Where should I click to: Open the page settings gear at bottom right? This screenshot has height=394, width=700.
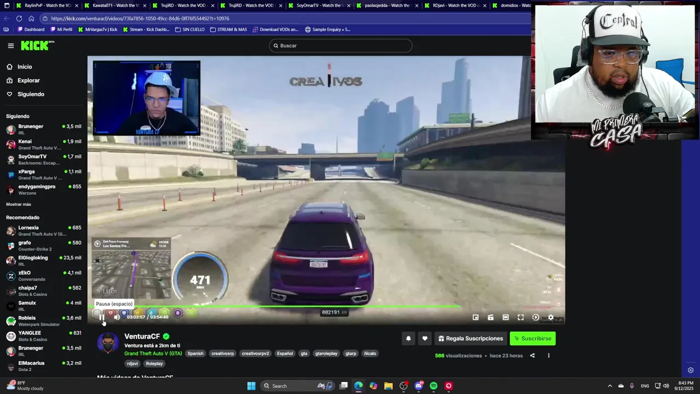pyautogui.click(x=691, y=370)
